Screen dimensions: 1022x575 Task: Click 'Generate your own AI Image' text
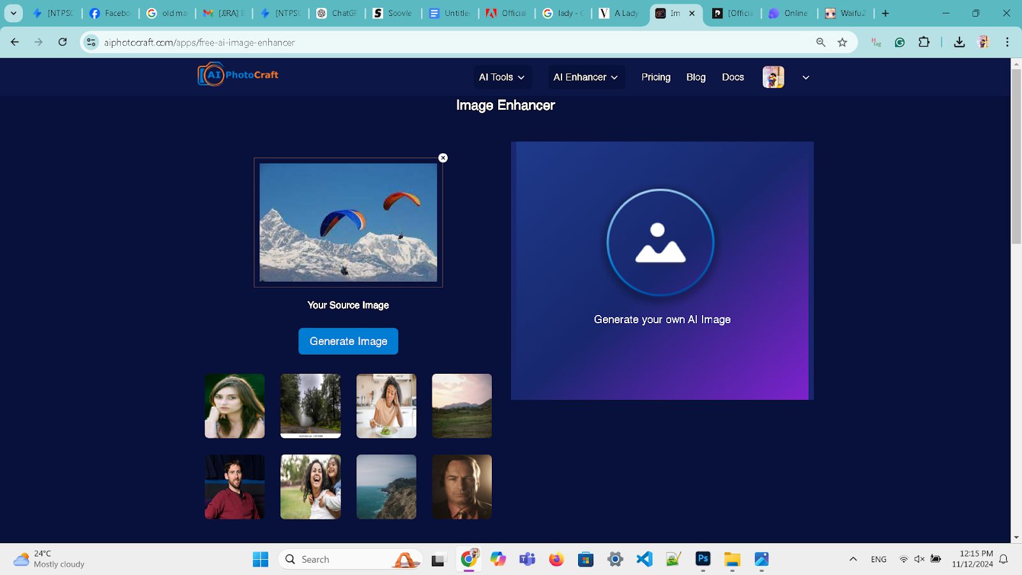662,319
